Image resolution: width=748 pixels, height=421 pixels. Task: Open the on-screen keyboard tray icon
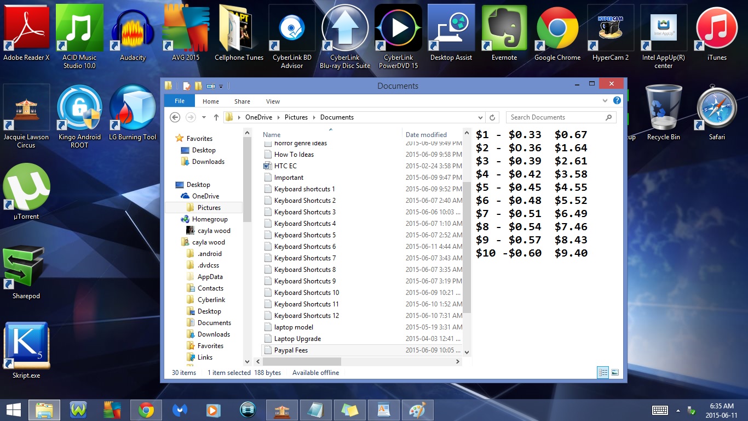click(x=659, y=410)
